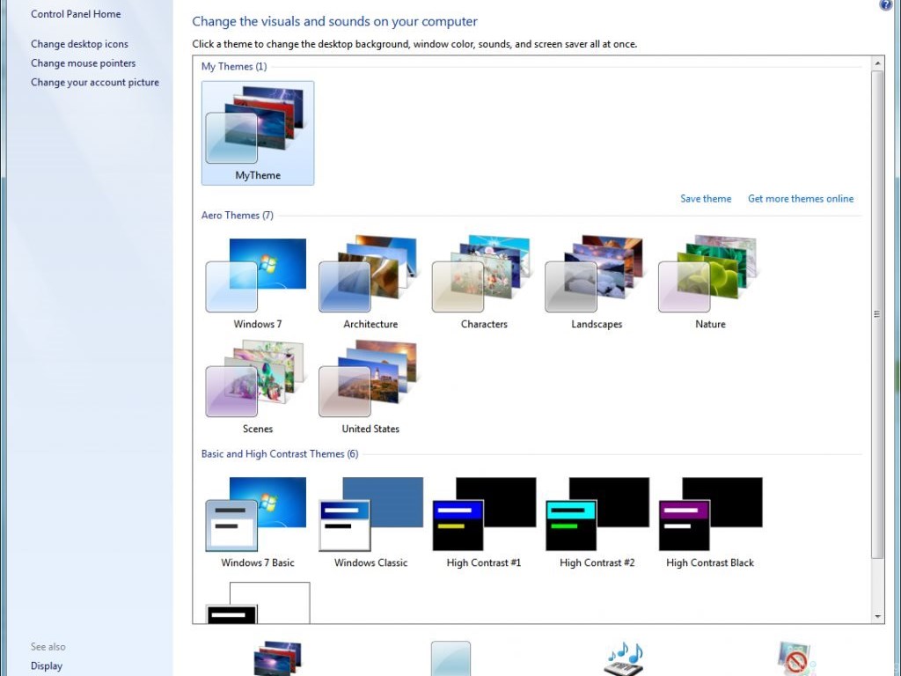Go to Control Panel Home
The height and width of the screenshot is (676, 901).
[x=76, y=14]
